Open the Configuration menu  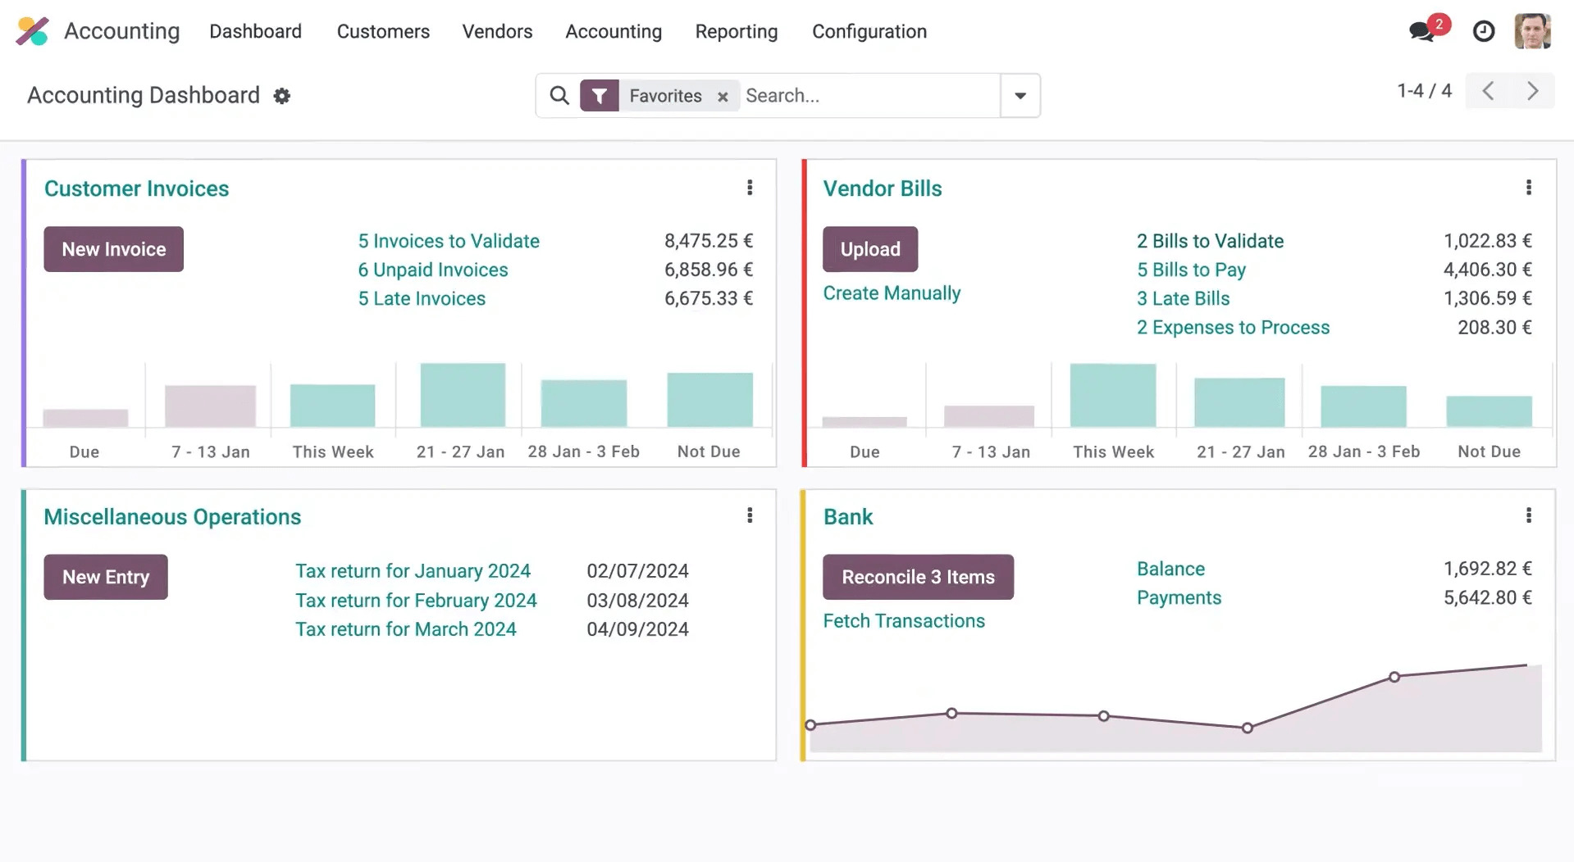pyautogui.click(x=869, y=31)
